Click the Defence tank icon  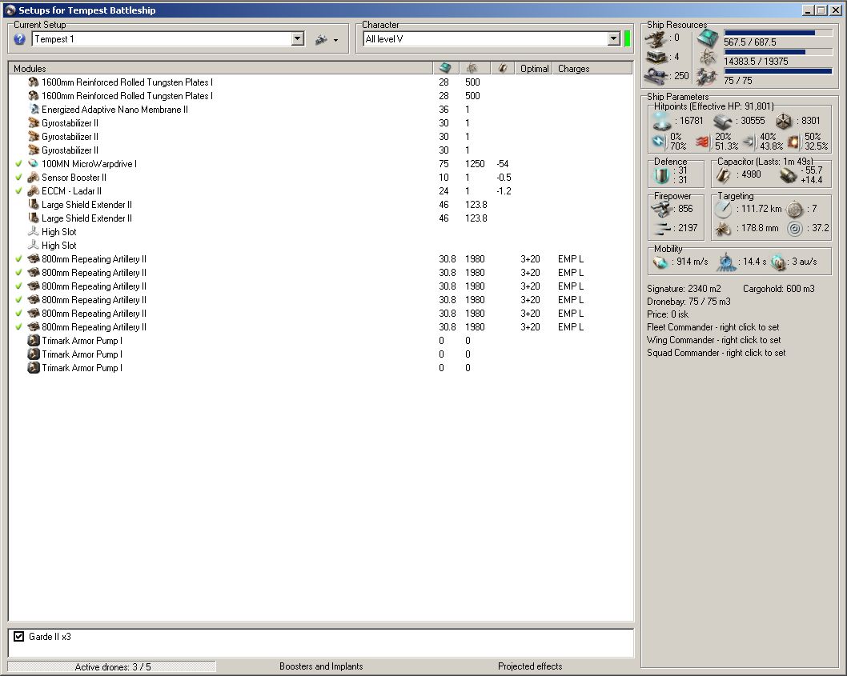(x=662, y=175)
